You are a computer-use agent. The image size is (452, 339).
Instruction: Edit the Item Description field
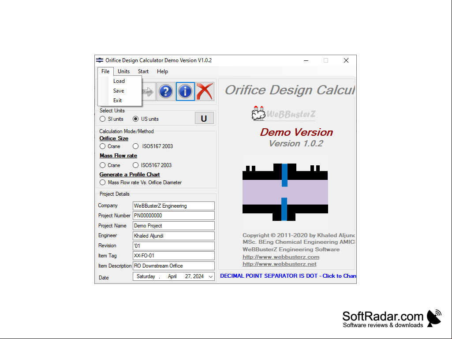point(174,266)
